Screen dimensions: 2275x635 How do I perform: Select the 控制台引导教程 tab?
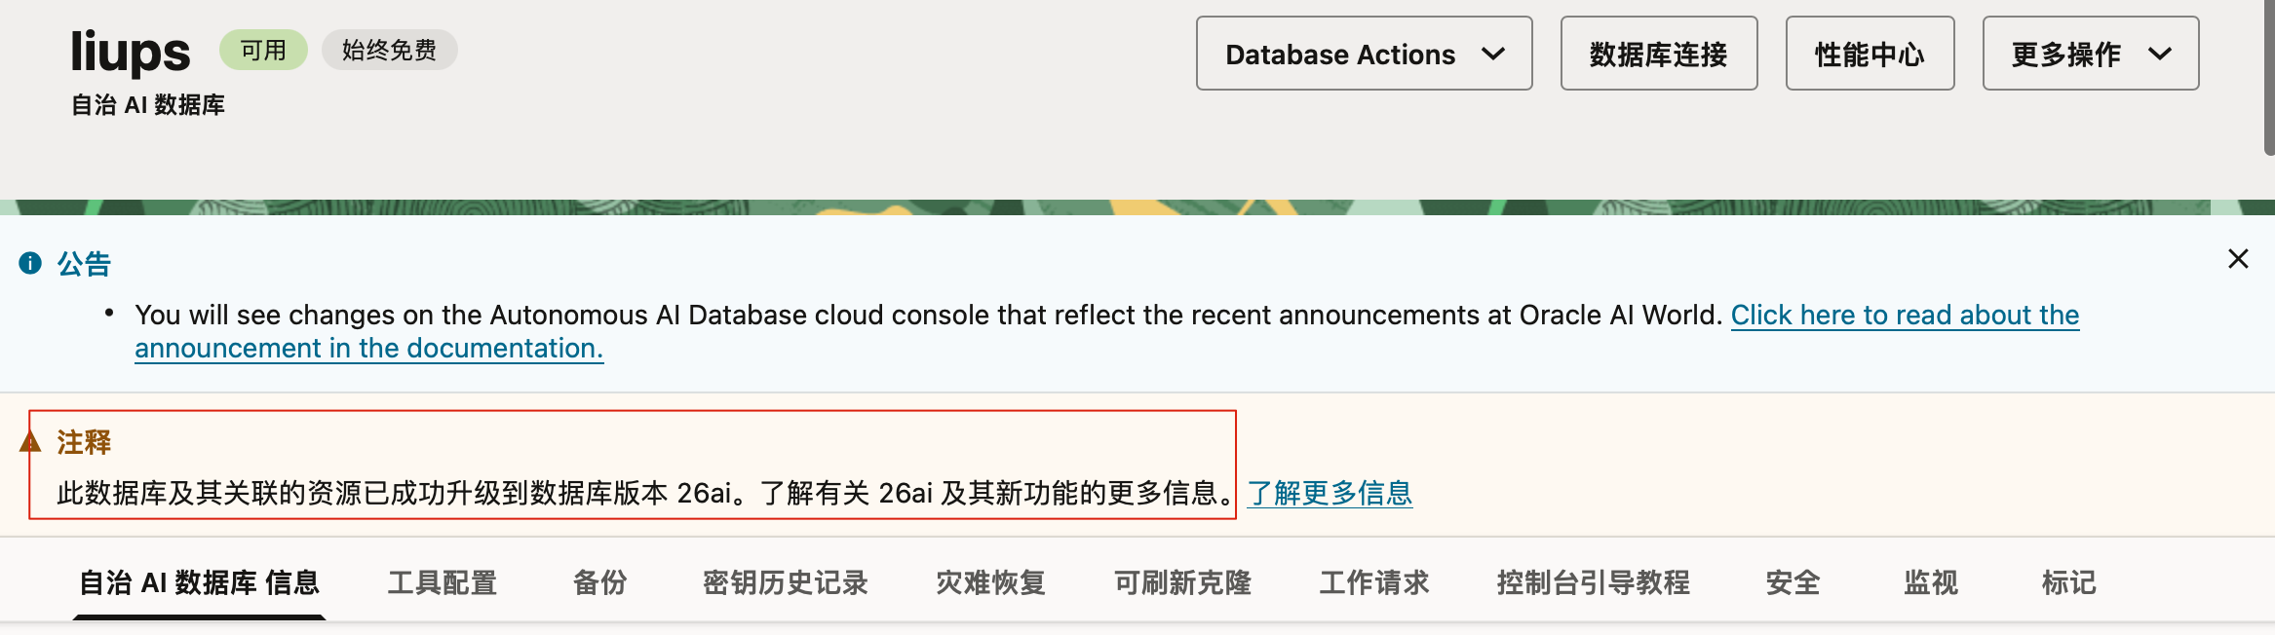[x=1593, y=582]
